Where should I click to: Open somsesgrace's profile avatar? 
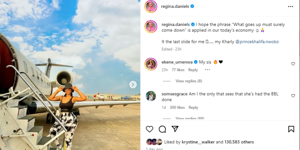pos(151,96)
